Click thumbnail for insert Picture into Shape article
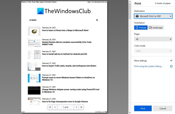Viewport: 175px width, 114px height. point(34,31)
